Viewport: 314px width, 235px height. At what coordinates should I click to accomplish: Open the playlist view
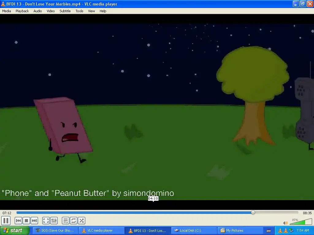tap(66, 221)
